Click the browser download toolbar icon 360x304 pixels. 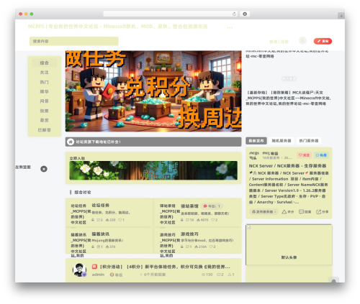tap(245, 14)
